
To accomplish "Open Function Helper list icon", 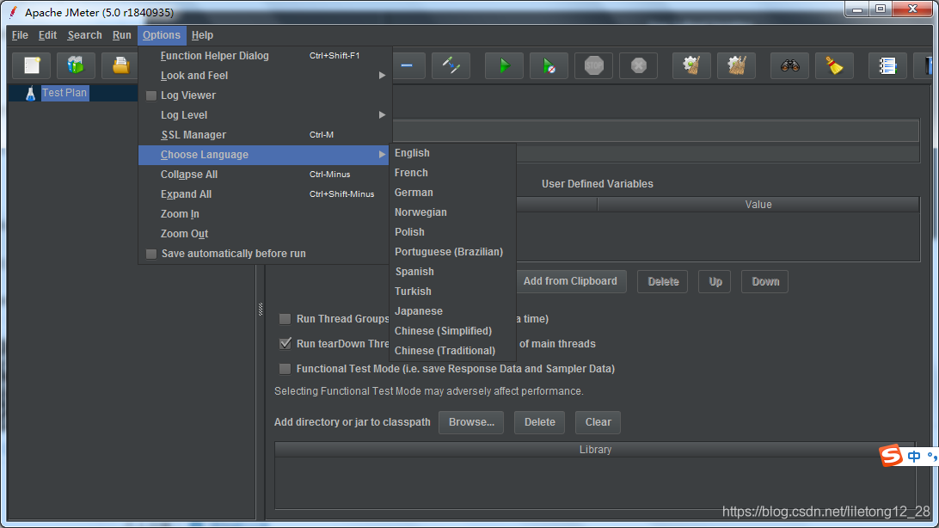I will [887, 65].
